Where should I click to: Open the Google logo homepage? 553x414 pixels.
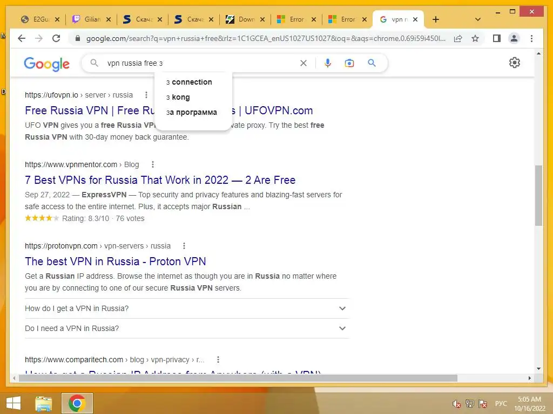pos(46,64)
